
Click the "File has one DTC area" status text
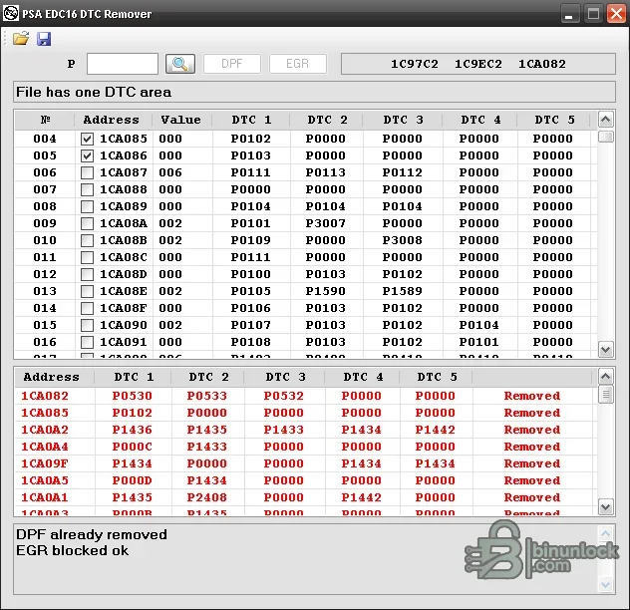point(94,92)
